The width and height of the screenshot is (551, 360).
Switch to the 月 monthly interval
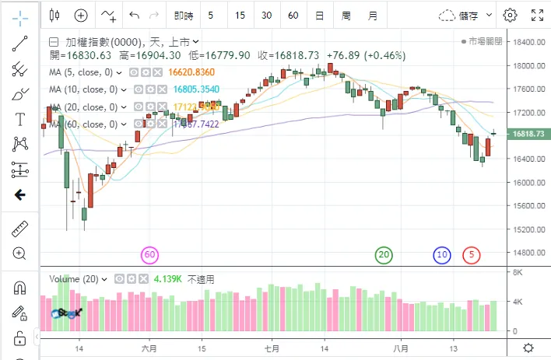(373, 16)
